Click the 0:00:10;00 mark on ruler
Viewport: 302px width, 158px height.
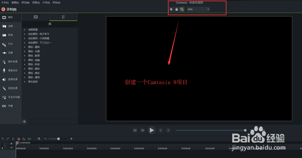click(44, 148)
